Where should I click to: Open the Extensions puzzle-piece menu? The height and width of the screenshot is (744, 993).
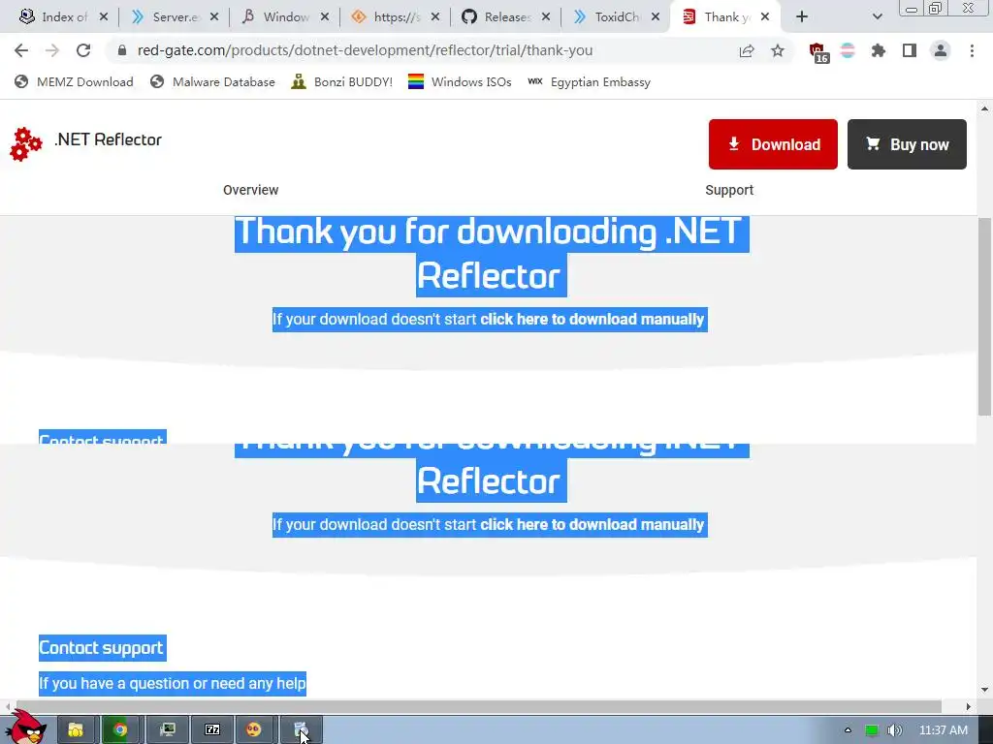(x=878, y=50)
